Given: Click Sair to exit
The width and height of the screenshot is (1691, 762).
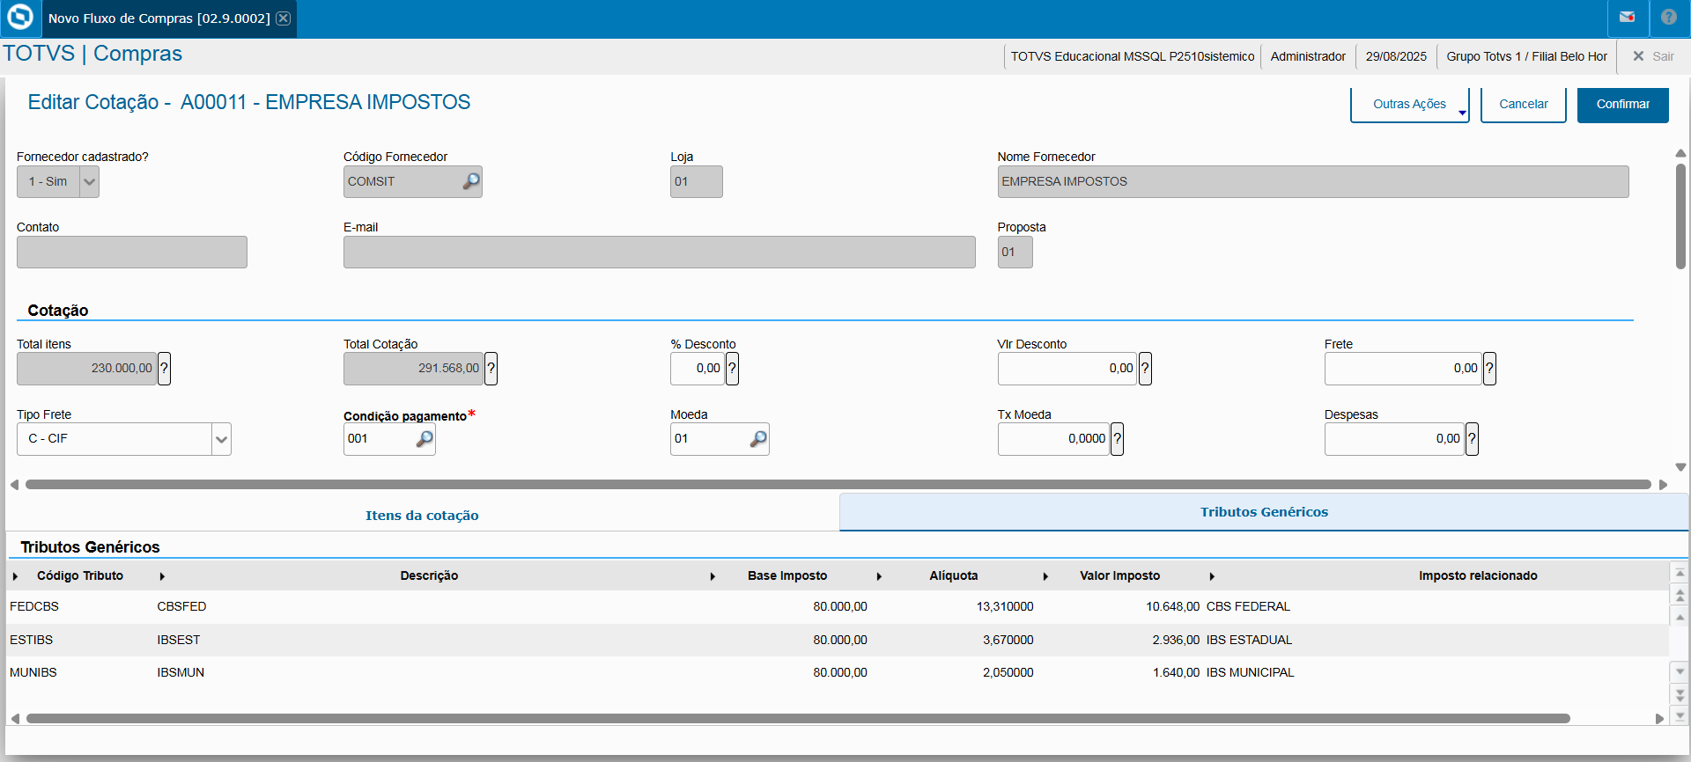Looking at the screenshot, I should pyautogui.click(x=1653, y=56).
